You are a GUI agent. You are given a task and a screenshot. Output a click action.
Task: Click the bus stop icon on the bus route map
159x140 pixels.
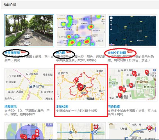[x=95, y=132]
